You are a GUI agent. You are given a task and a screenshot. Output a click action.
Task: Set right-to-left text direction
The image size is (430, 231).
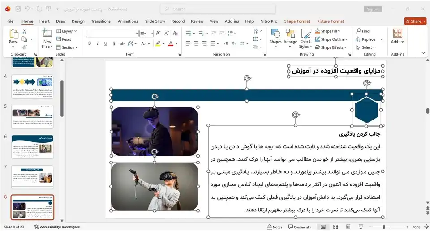click(x=234, y=43)
